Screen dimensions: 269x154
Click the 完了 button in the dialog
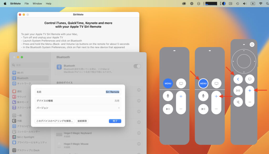pos(115,121)
